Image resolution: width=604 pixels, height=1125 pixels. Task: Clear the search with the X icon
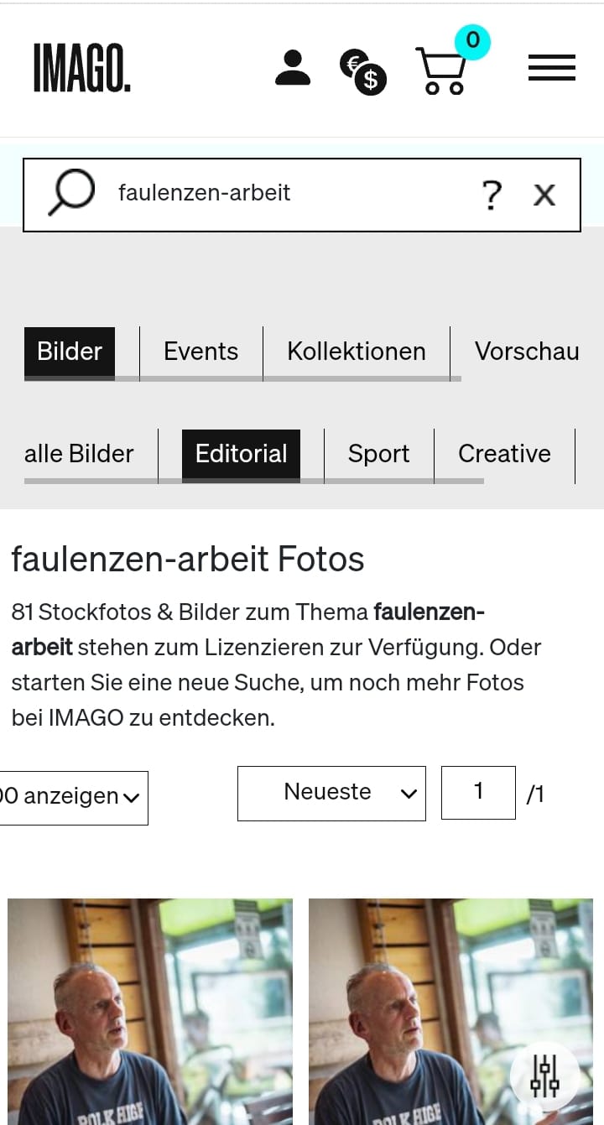point(544,194)
